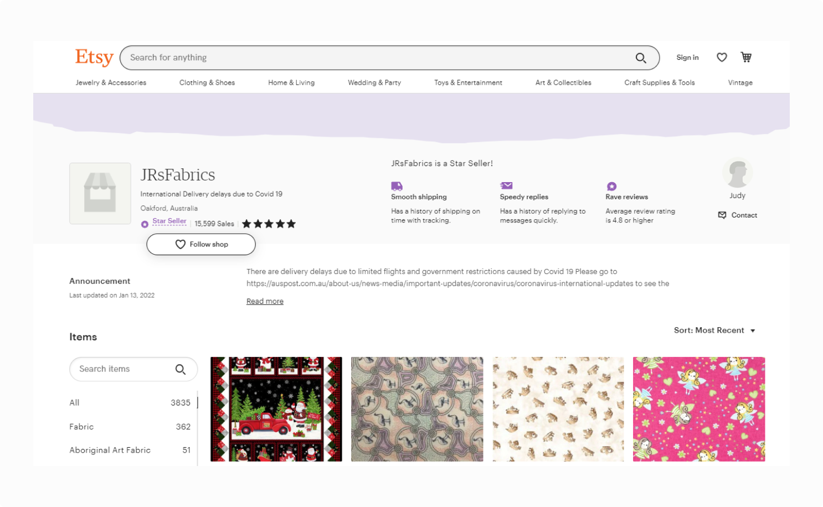Open Art & Collectibles menu
The image size is (823, 507).
(x=563, y=82)
